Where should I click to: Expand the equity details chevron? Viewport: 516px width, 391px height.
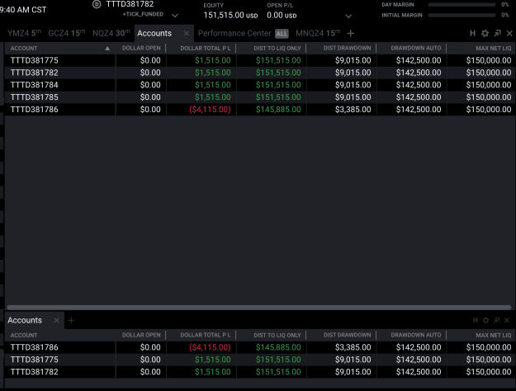point(348,16)
